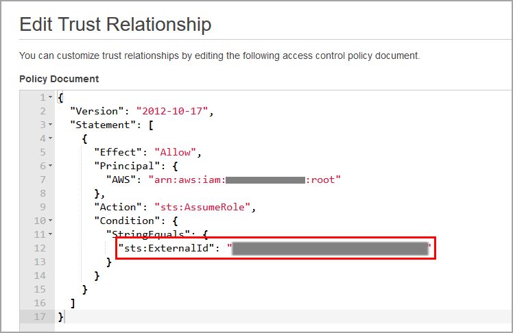Collapse the "Principal" block on line 6
The height and width of the screenshot is (333, 513).
click(50, 166)
